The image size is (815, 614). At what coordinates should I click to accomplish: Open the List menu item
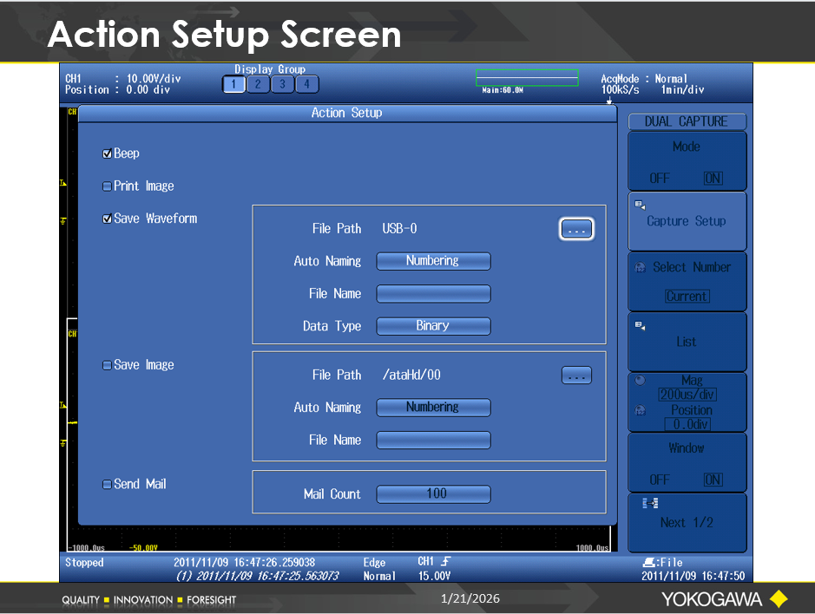pos(686,342)
